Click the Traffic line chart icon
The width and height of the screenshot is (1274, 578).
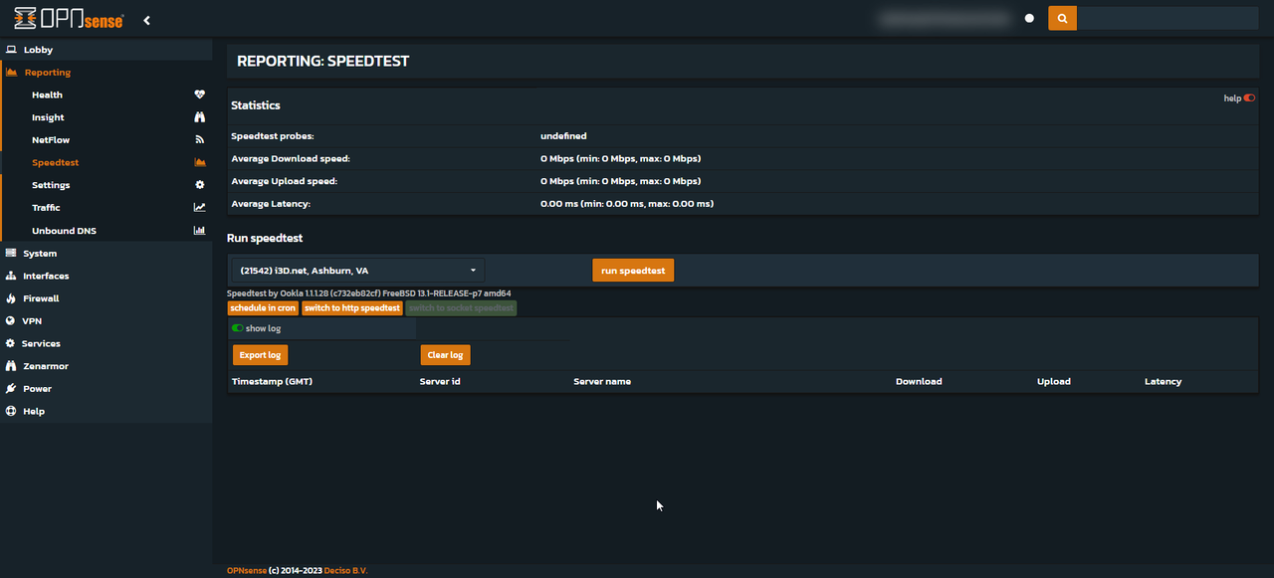(x=199, y=208)
